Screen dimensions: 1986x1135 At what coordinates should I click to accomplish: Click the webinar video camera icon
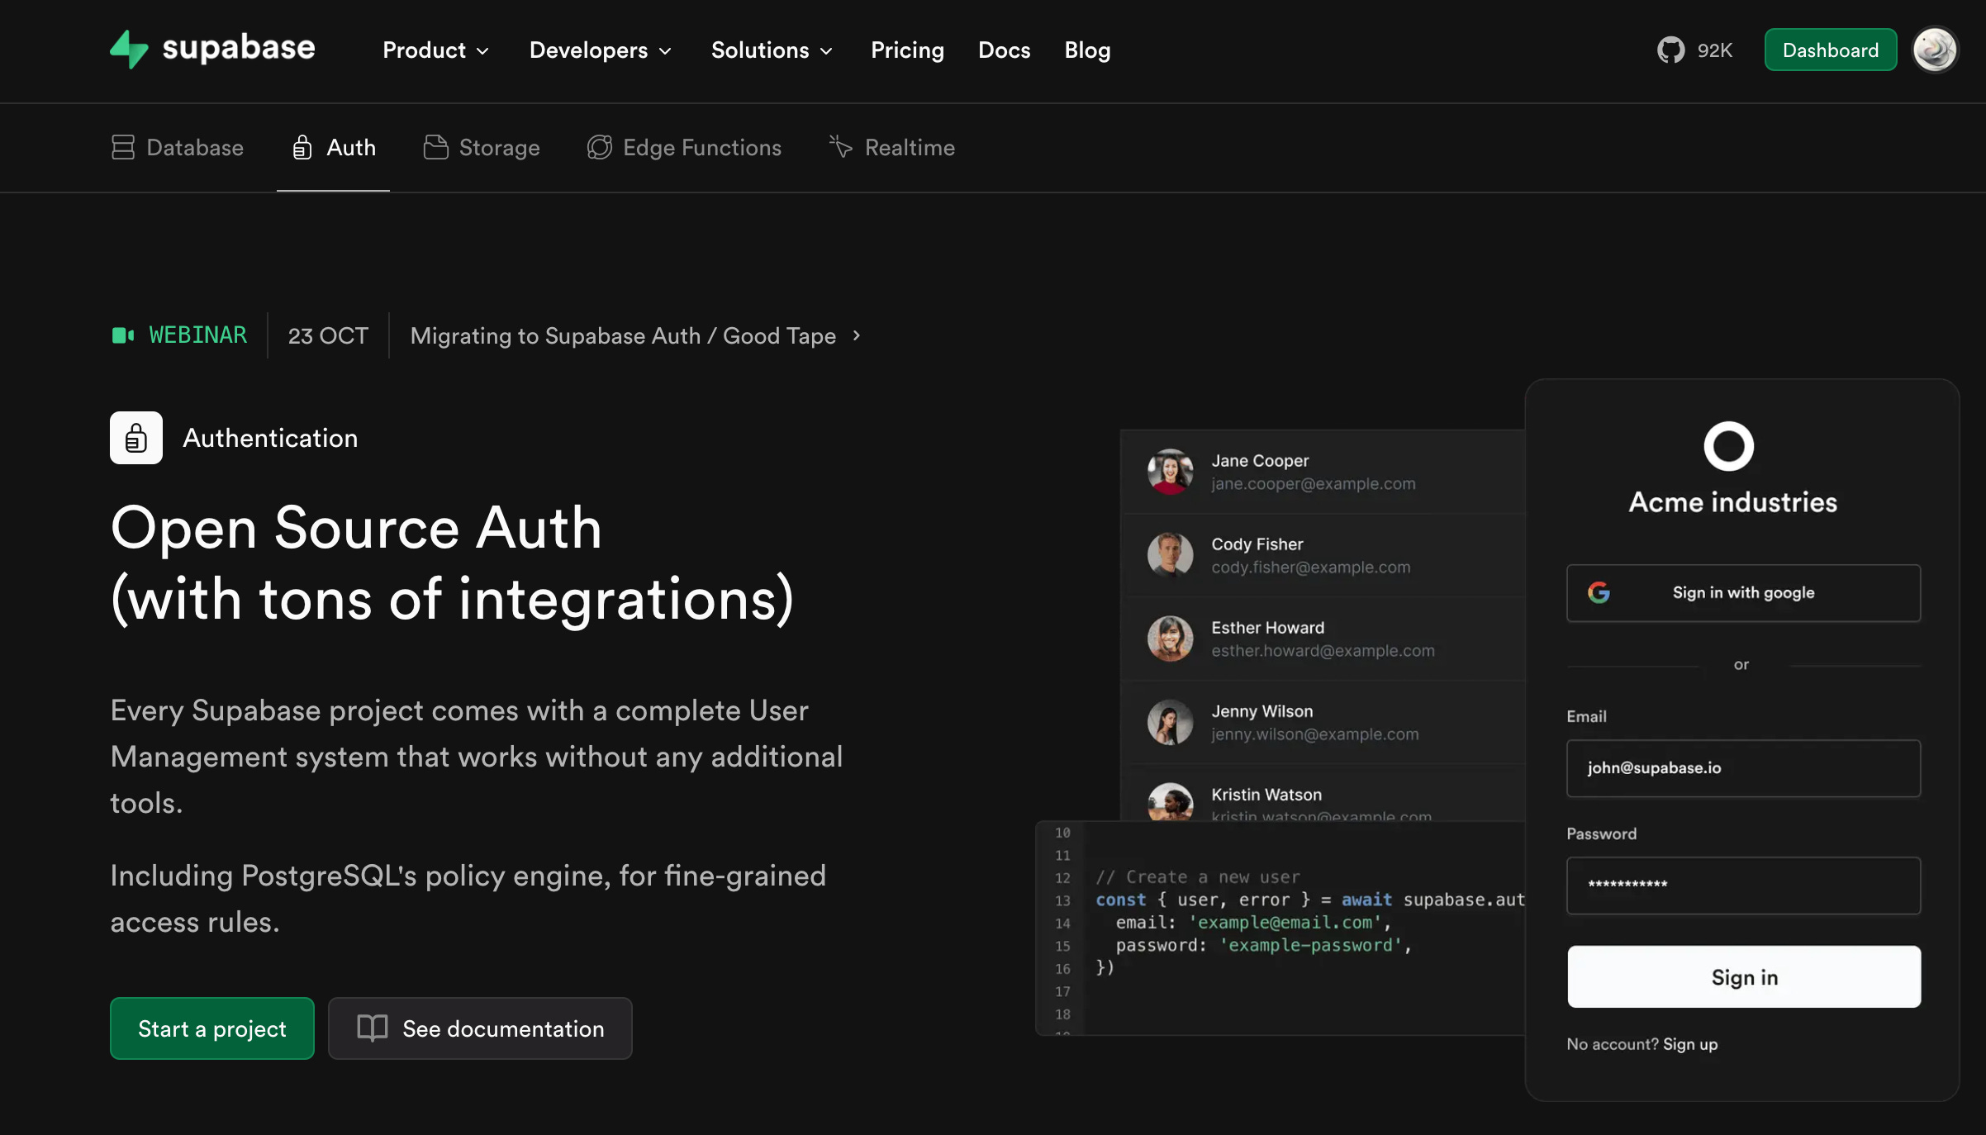[123, 335]
